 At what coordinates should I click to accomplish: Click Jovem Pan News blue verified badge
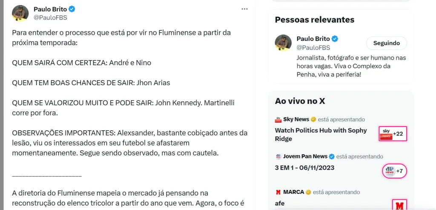pyautogui.click(x=332, y=156)
